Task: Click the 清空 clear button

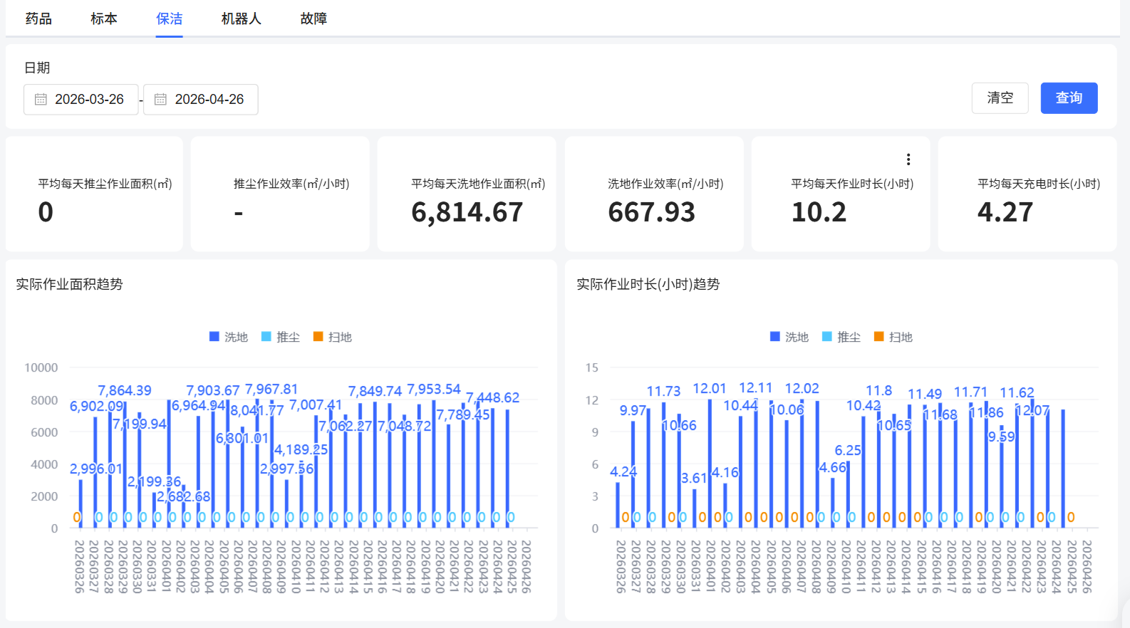Action: point(1000,98)
